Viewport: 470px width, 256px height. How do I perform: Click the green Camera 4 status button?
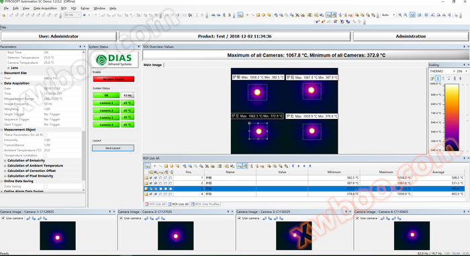(x=106, y=124)
